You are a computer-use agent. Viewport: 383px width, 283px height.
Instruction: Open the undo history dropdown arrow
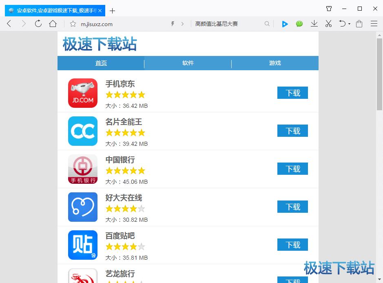click(349, 24)
